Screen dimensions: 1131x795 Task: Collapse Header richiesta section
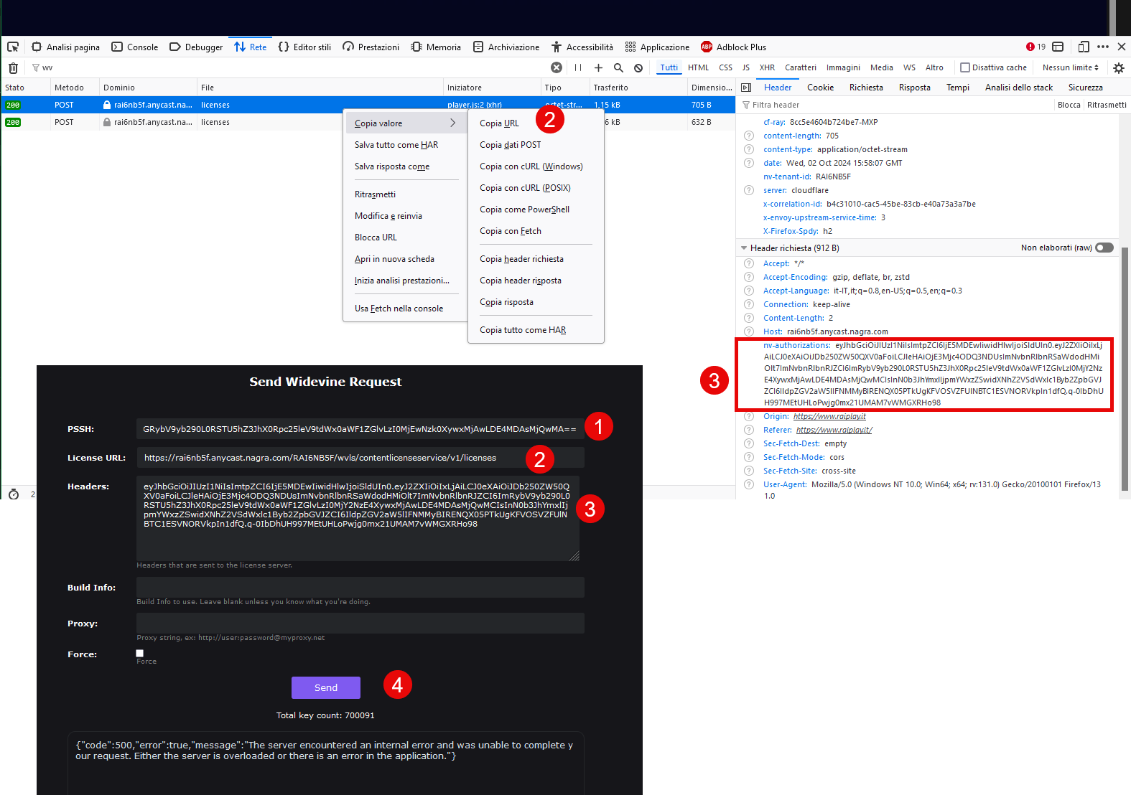pyautogui.click(x=744, y=248)
